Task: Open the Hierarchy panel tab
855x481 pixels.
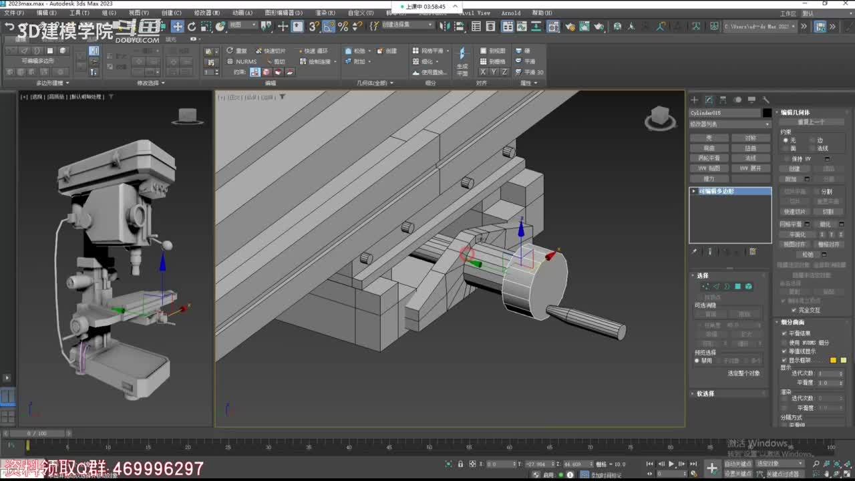Action: pos(723,100)
